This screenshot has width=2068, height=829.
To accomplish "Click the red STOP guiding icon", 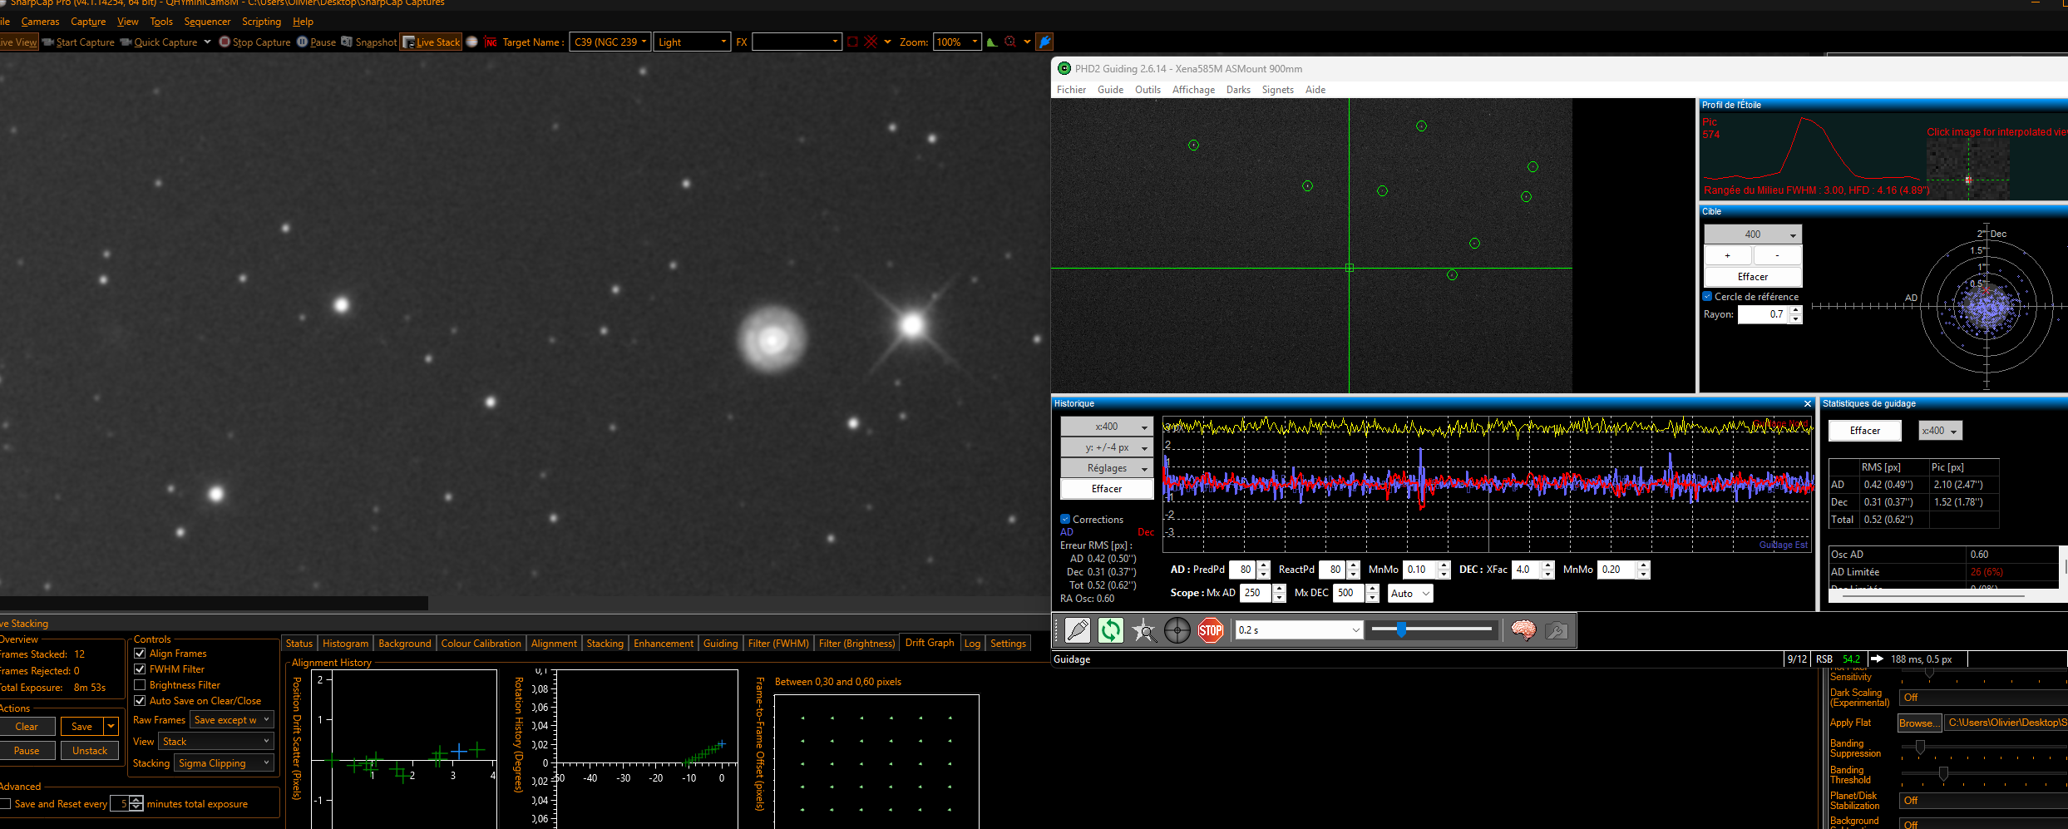I will pyautogui.click(x=1211, y=630).
